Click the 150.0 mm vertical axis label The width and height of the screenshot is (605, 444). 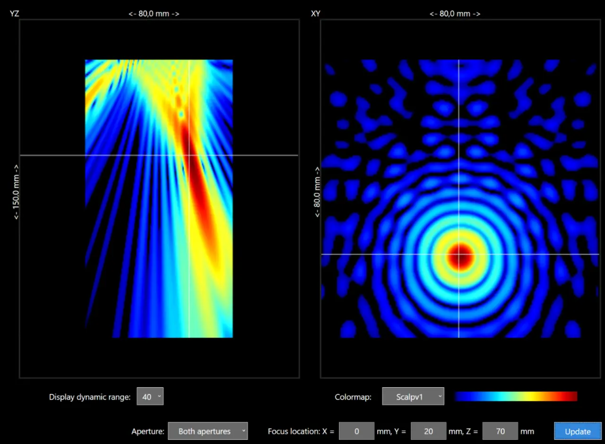tap(16, 192)
